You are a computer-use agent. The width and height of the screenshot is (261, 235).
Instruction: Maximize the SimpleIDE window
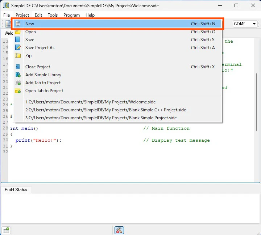tap(236, 5)
